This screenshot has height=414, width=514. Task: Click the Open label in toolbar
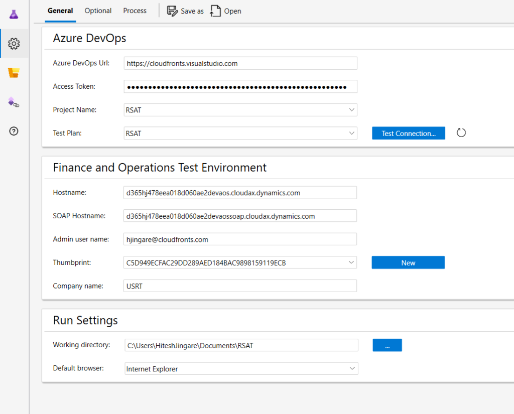tap(233, 11)
